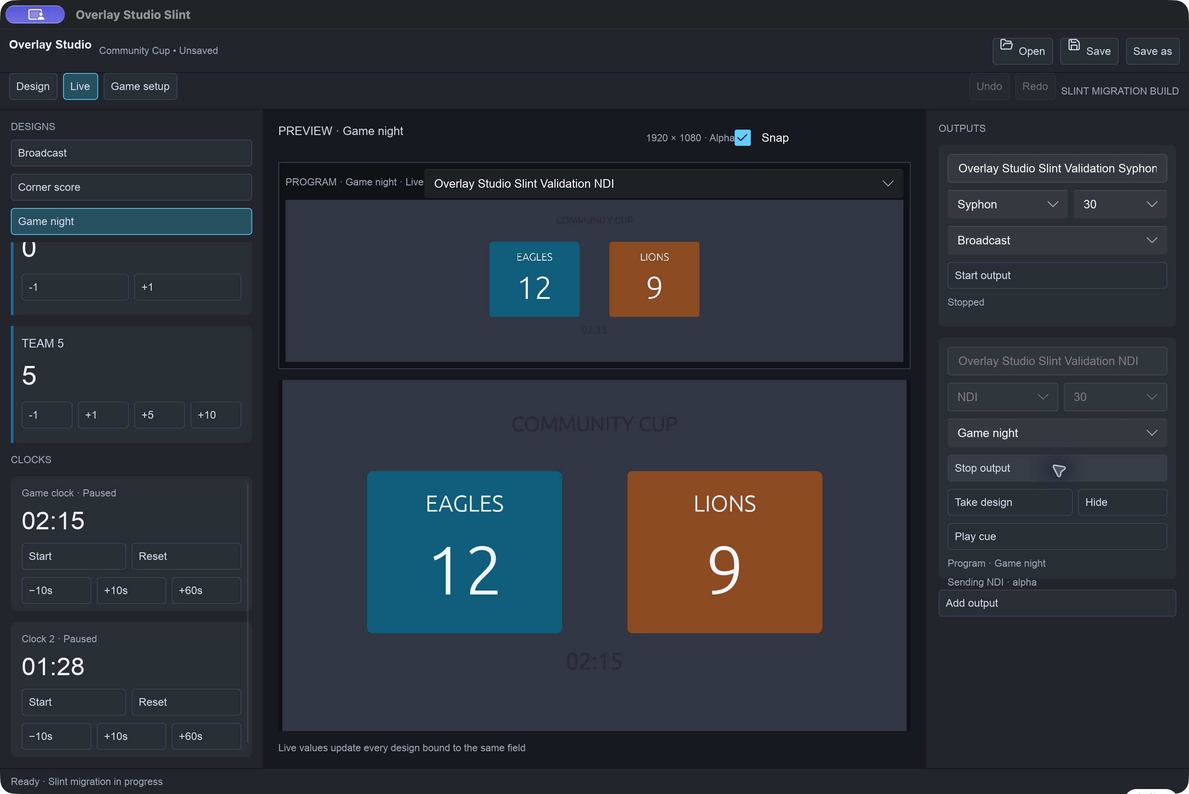Screen dimensions: 1189x794
Task: Add 60 seconds to Game clock
Action: (206, 591)
